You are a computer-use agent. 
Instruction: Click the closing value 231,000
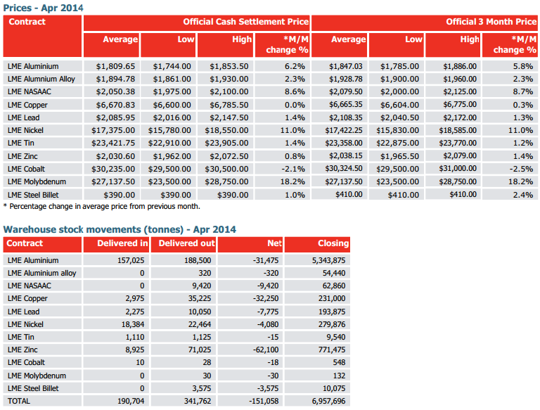pyautogui.click(x=332, y=298)
